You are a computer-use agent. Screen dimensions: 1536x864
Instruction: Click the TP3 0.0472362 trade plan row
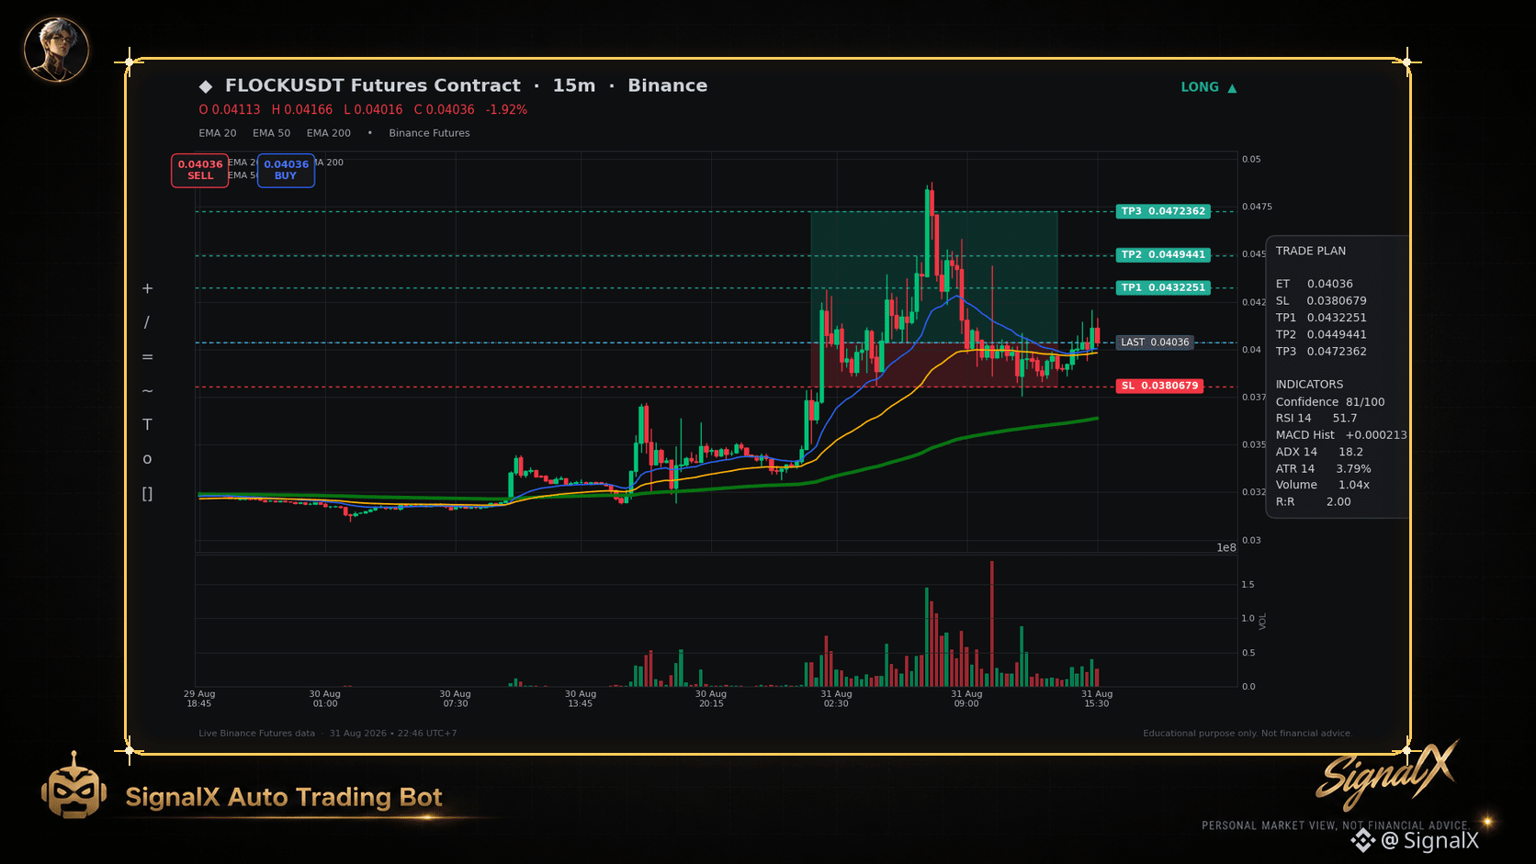[x=1321, y=352]
